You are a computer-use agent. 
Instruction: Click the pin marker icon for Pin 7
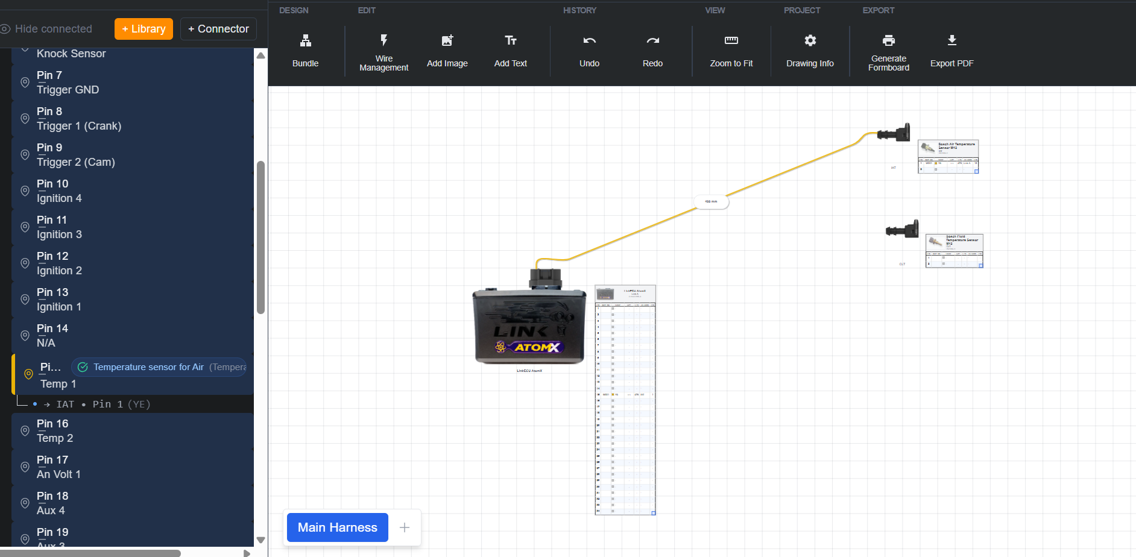click(25, 82)
